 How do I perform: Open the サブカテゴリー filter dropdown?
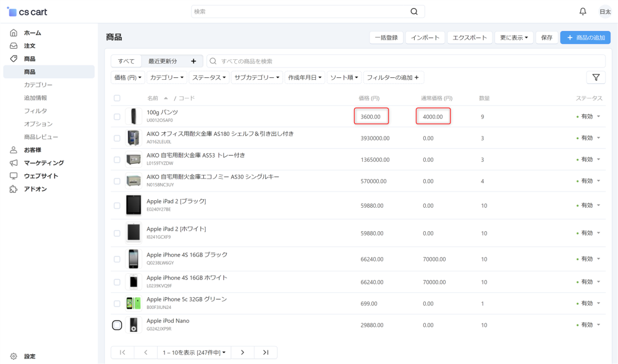click(257, 78)
